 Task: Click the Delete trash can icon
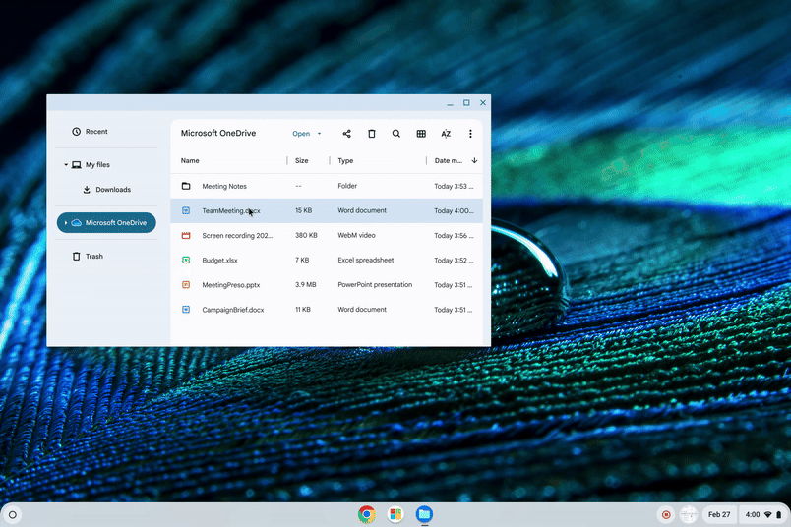pyautogui.click(x=372, y=134)
